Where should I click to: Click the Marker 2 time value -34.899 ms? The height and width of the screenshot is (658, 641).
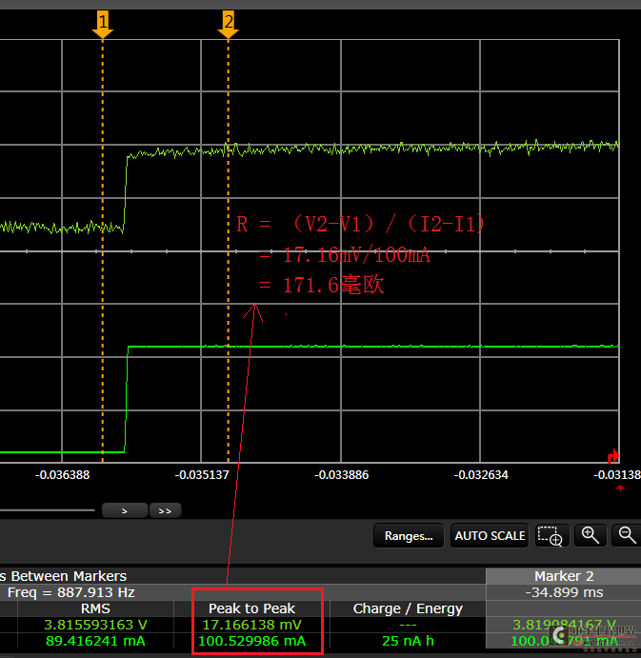click(x=564, y=592)
